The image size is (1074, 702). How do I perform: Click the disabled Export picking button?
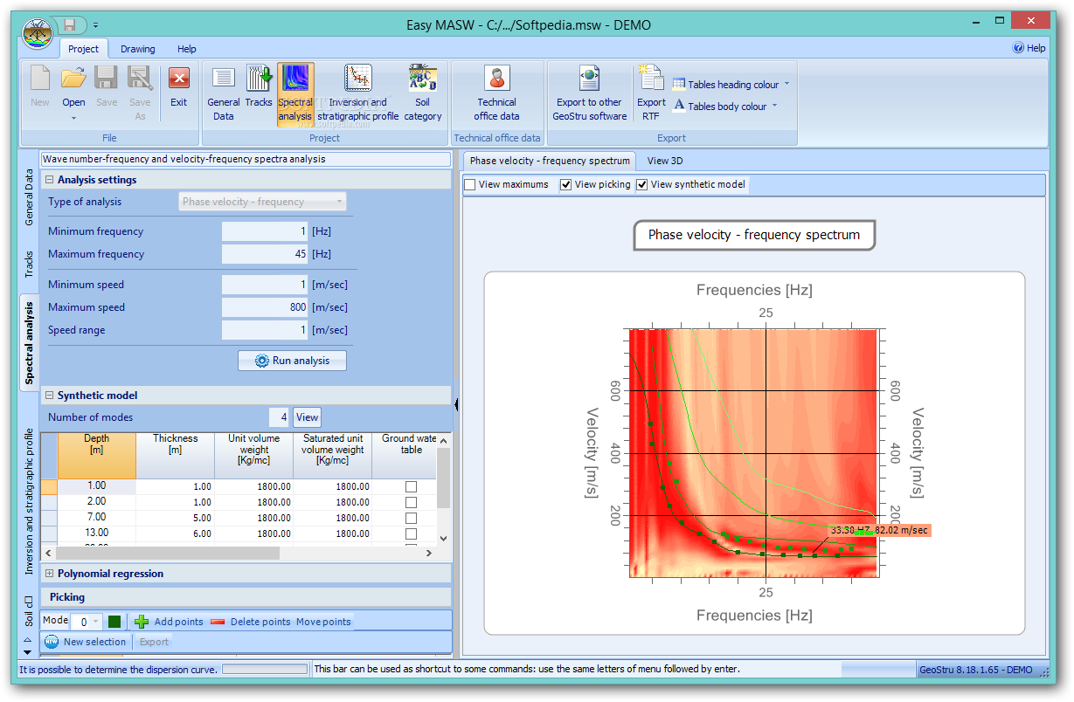(x=154, y=642)
